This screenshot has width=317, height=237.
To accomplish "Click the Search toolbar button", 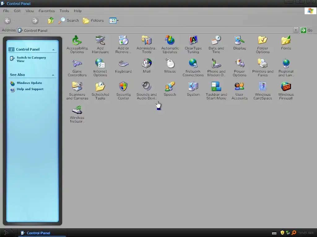I will pyautogui.click(x=69, y=21).
